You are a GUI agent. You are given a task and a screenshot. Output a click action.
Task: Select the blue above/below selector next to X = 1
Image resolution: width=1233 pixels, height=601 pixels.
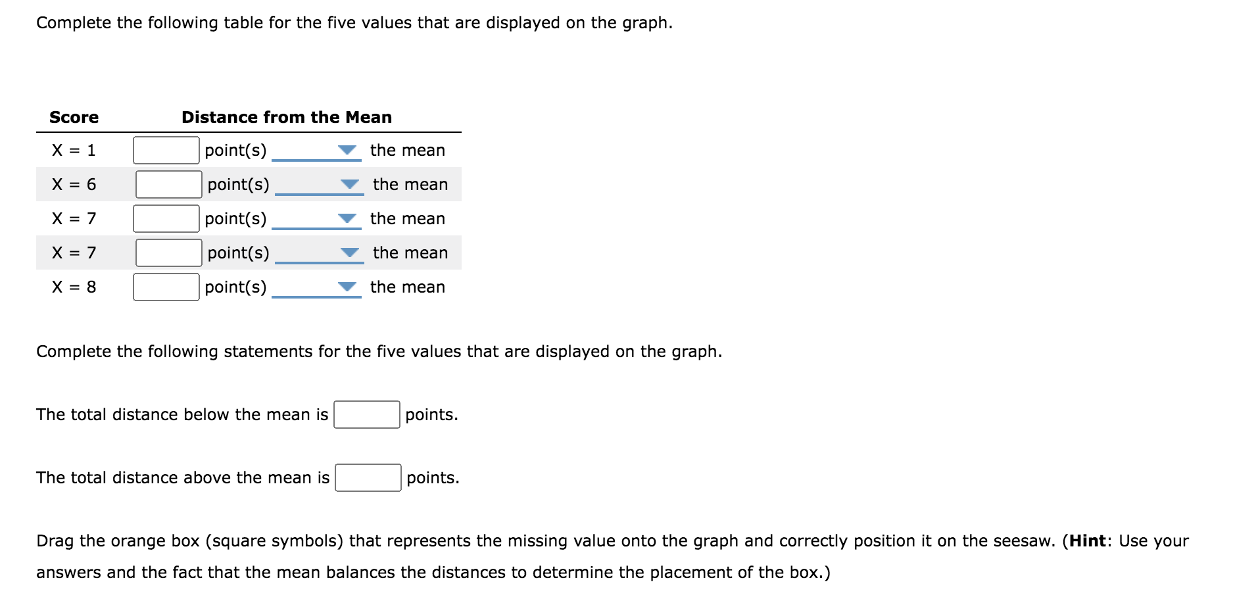[x=347, y=150]
